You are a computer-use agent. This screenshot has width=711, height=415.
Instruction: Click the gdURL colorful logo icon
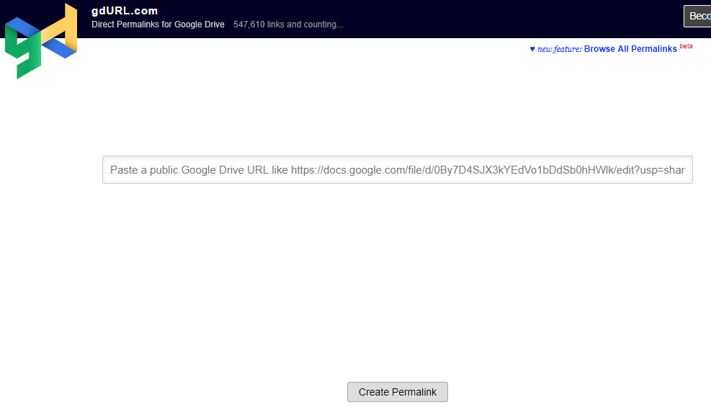pos(41,41)
